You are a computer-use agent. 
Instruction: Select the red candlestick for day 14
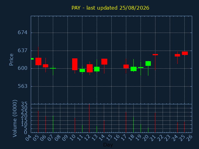coord(104,61)
